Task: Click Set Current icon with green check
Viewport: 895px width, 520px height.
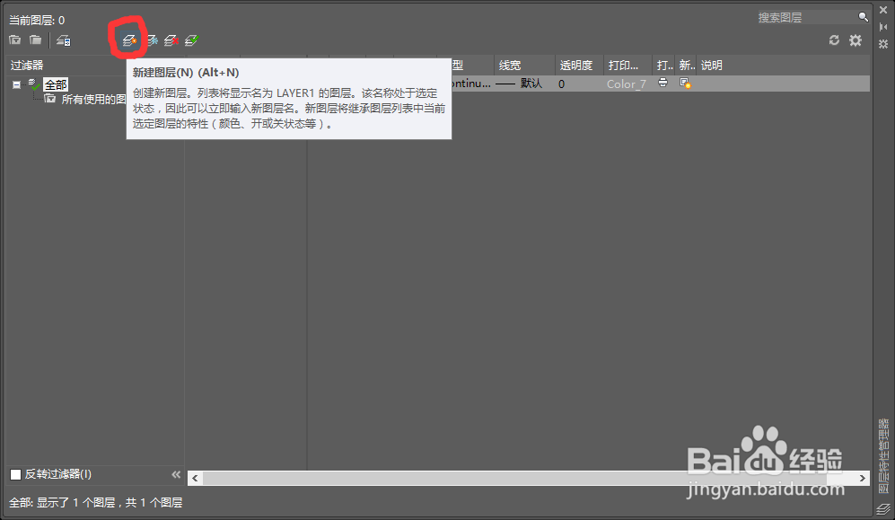Action: tap(192, 40)
